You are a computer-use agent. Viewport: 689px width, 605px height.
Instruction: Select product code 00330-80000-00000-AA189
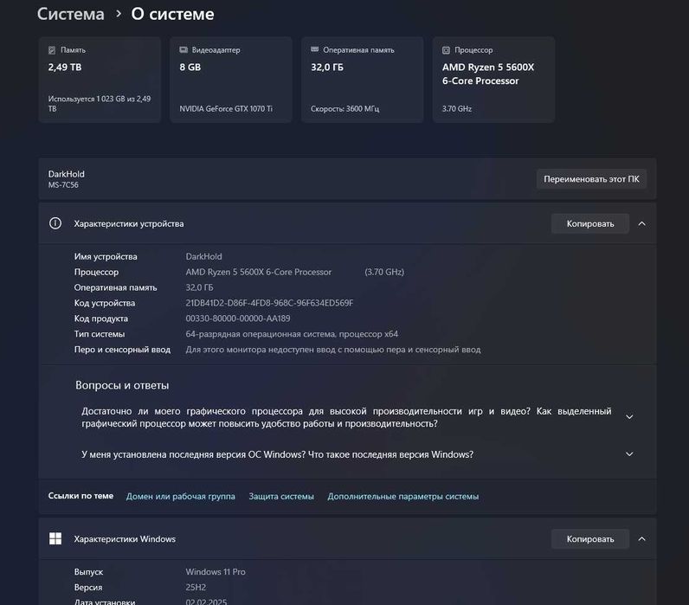coord(238,319)
